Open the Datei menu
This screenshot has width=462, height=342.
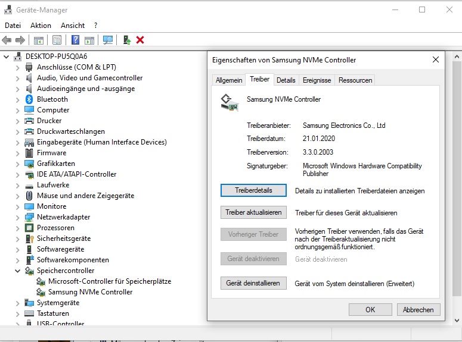(x=13, y=26)
